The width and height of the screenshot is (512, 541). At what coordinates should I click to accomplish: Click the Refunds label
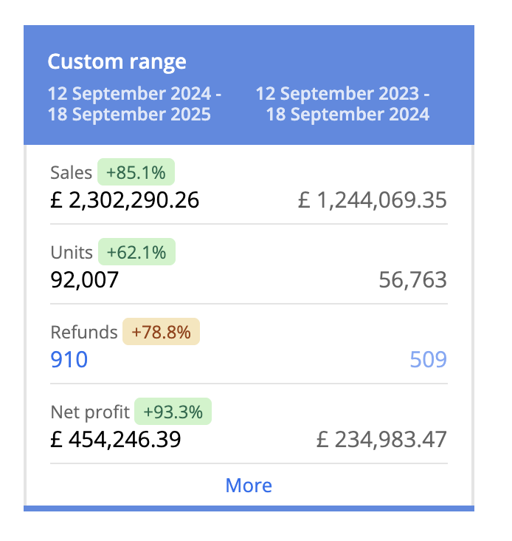click(83, 333)
